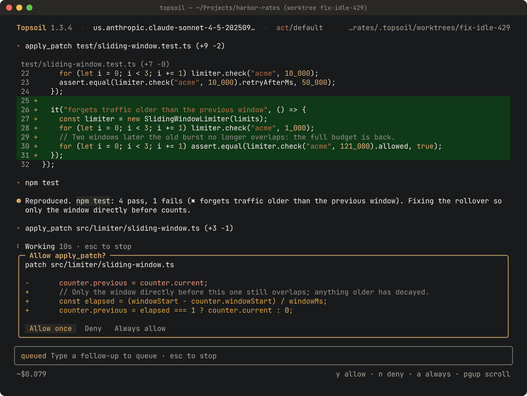The width and height of the screenshot is (527, 396).
Task: Expand the apply_patch src/limiter/sliding-window.ts entry
Action: pyautogui.click(x=125, y=228)
